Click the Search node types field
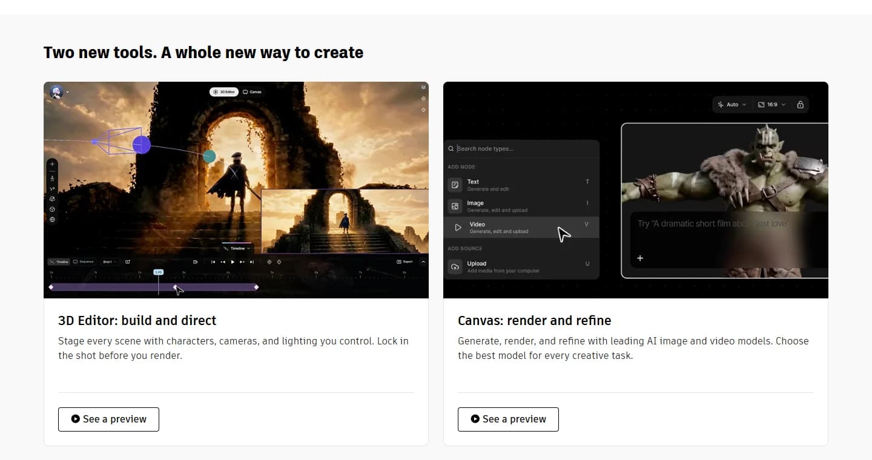This screenshot has height=460, width=872. click(522, 148)
